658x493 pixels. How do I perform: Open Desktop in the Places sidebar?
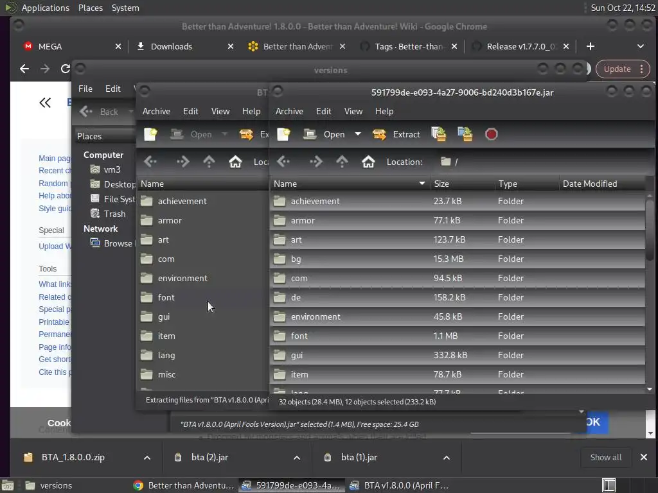(x=112, y=184)
